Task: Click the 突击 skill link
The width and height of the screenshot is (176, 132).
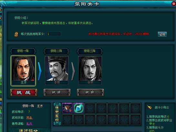Action: point(29,118)
